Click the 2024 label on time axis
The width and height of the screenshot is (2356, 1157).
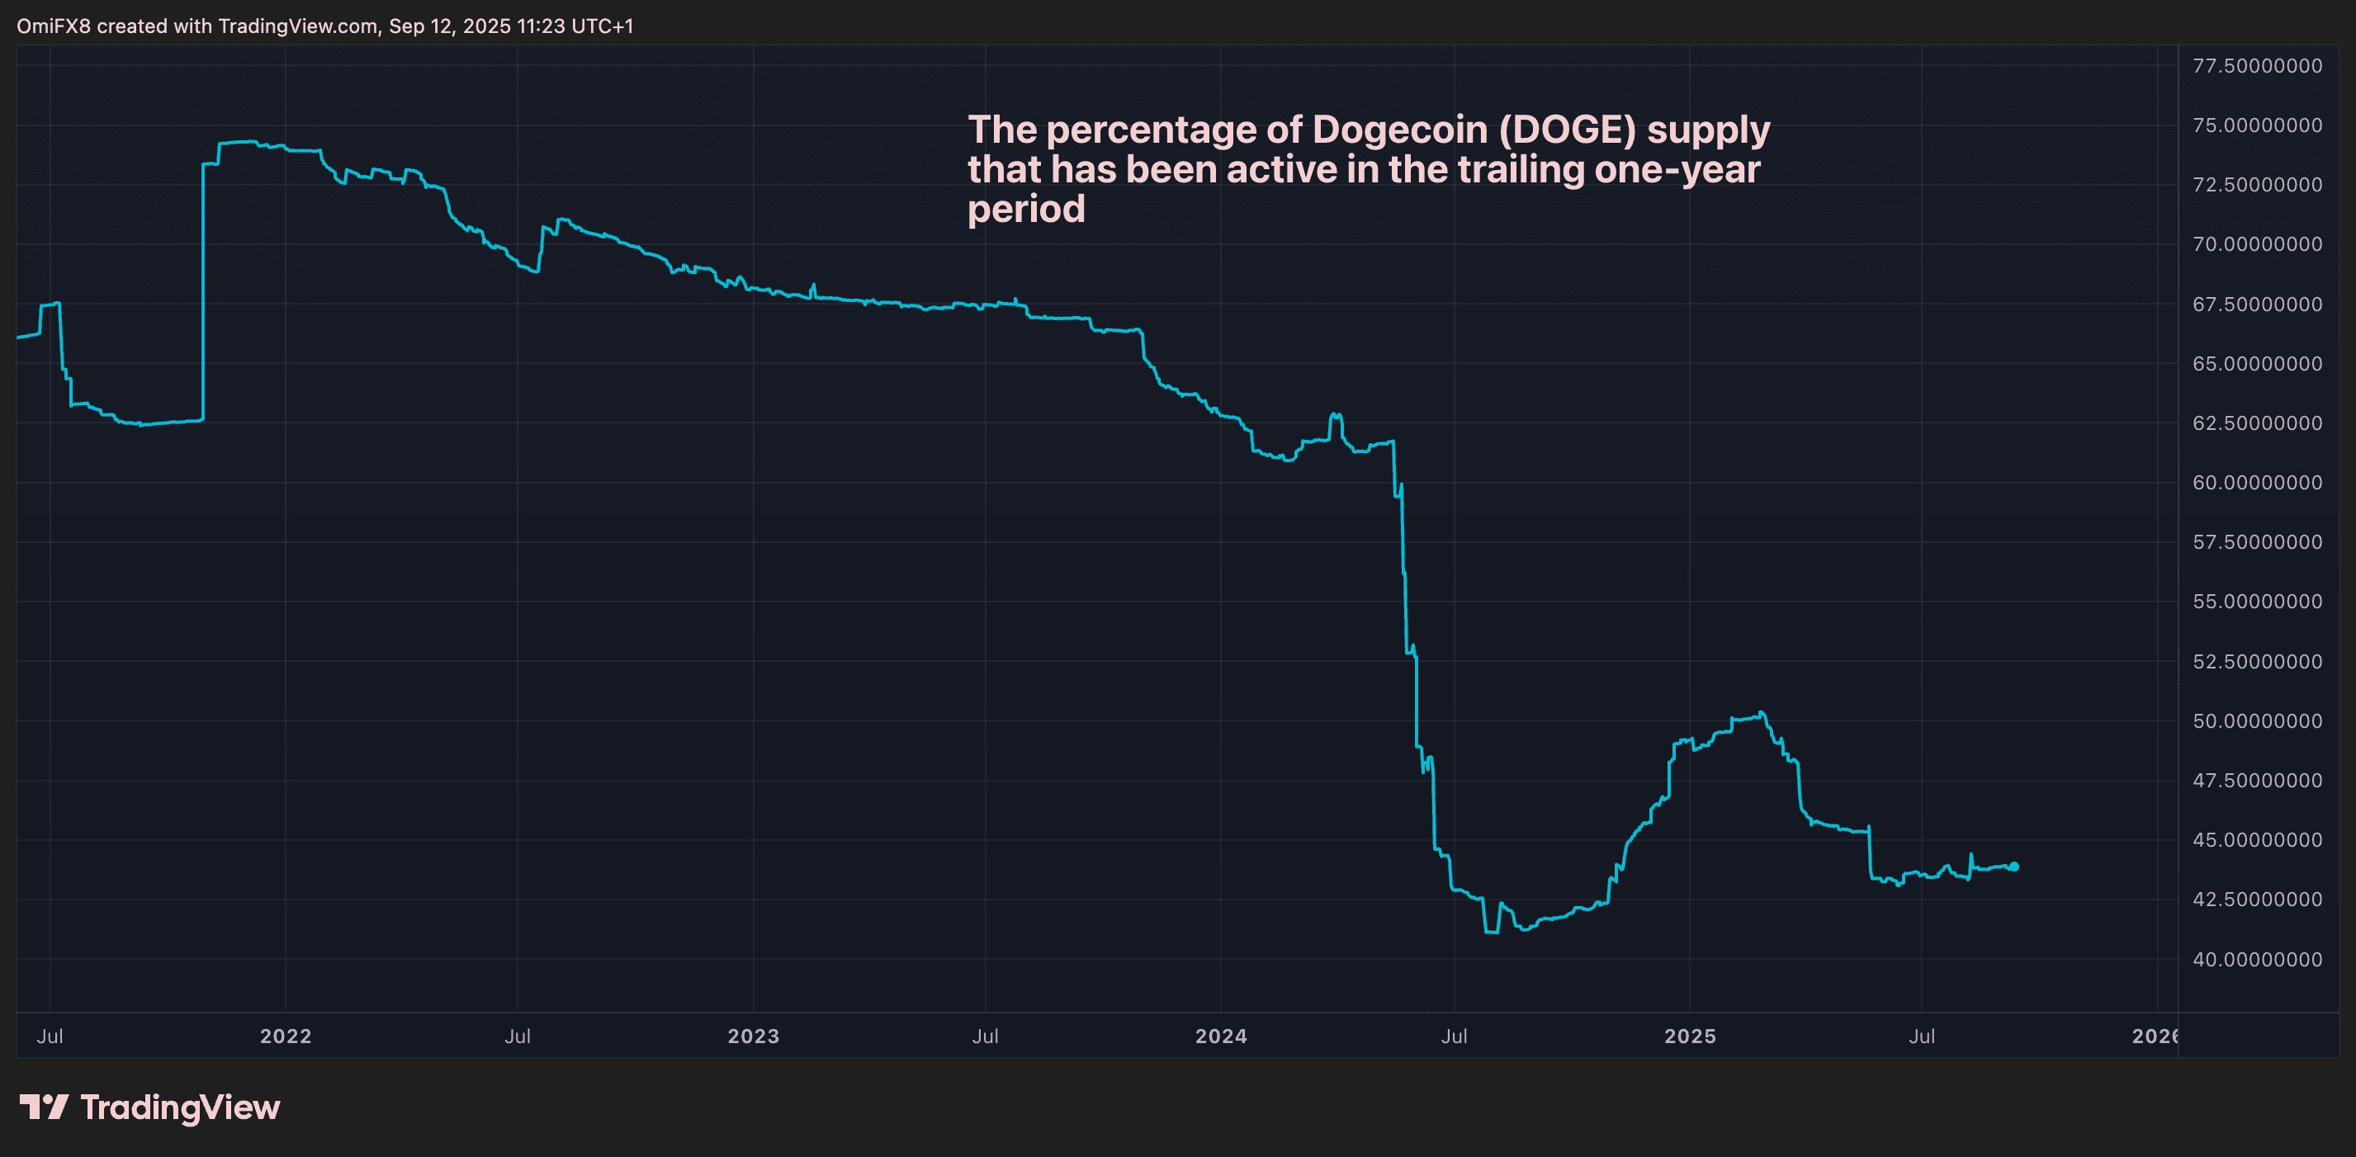tap(1221, 1037)
